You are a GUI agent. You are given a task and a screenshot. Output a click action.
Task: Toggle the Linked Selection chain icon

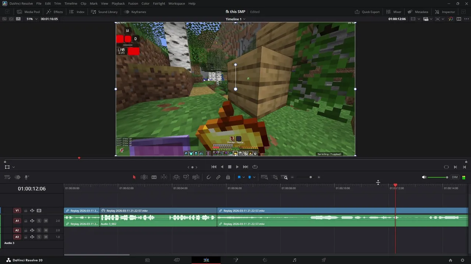218,177
